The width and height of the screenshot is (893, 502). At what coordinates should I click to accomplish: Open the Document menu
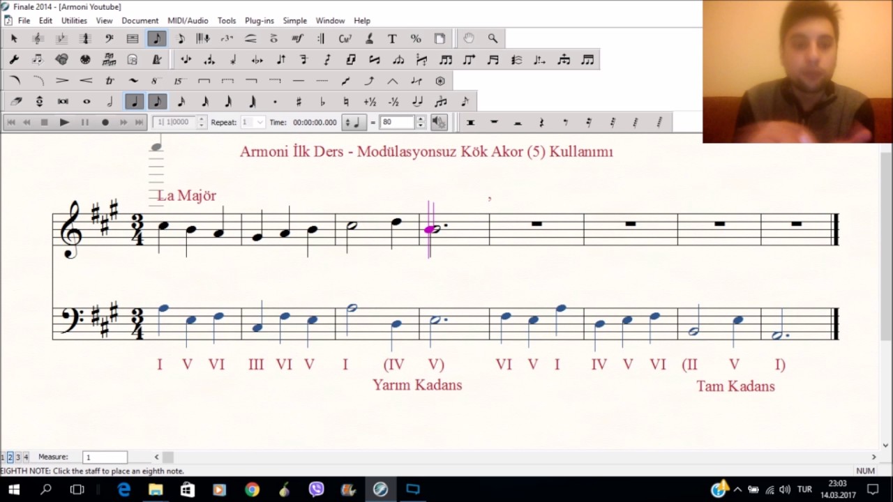[140, 21]
